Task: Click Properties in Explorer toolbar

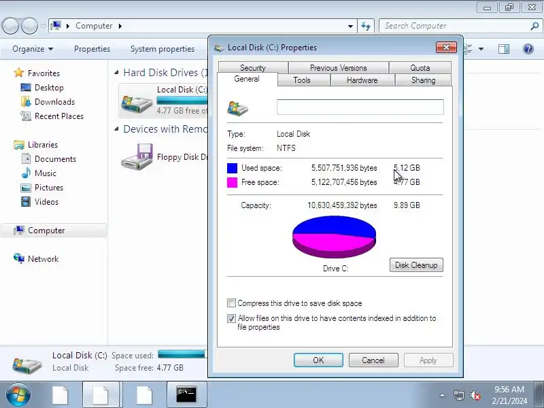Action: point(92,49)
